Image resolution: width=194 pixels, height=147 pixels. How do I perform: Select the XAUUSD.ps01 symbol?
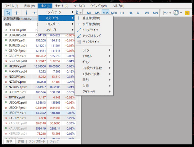click(18, 129)
